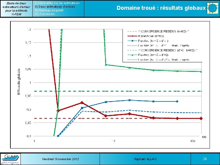The image size is (220, 165).
Task: Click the blue square marker on the 0,8 gridline
Action: click(58, 136)
